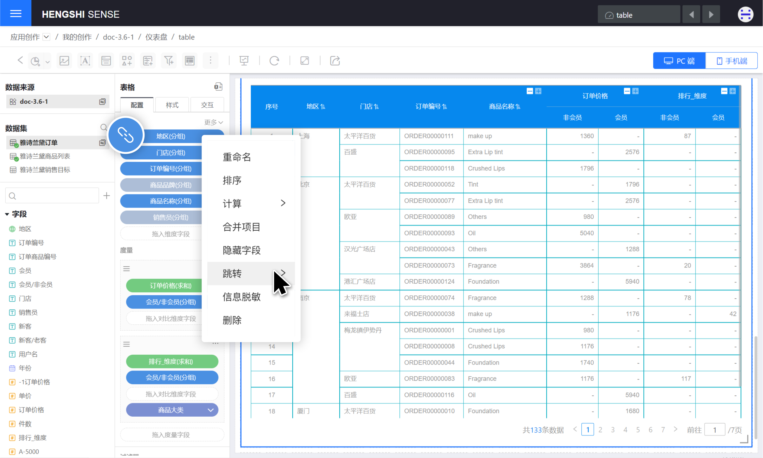Add a new chart from toolbar
This screenshot has height=458, width=763.
[35, 61]
